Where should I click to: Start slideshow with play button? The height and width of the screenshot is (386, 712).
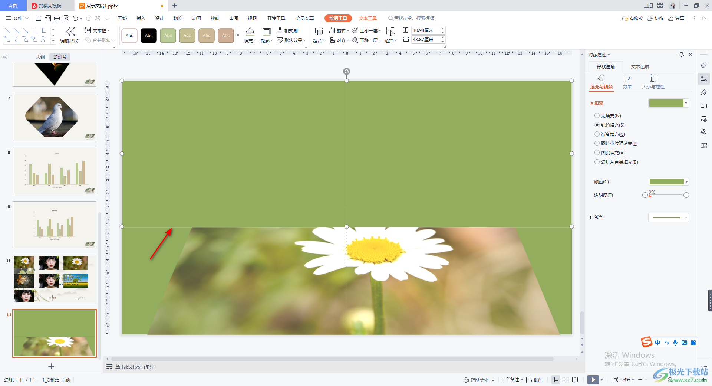click(x=593, y=380)
